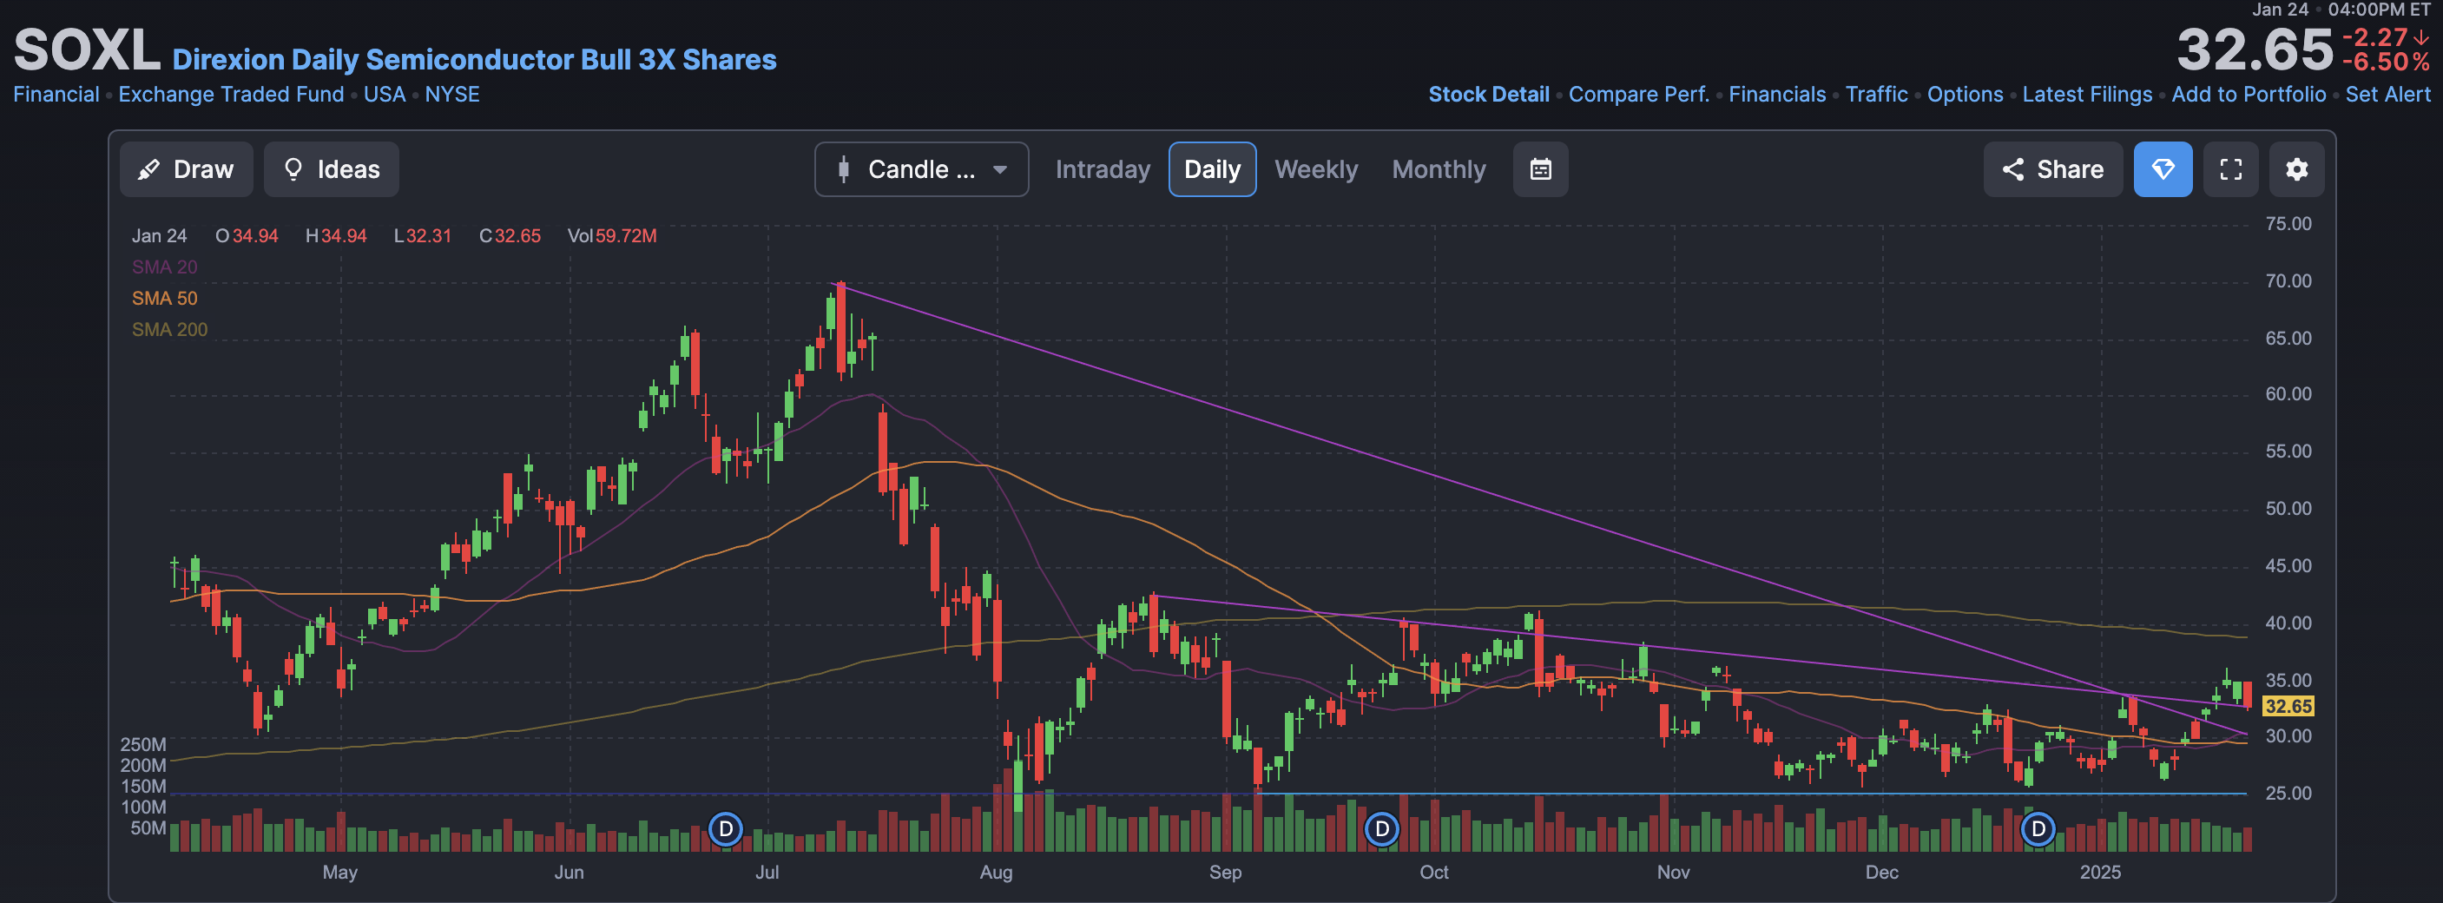This screenshot has width=2443, height=903.
Task: Click the SMA 50 legend label
Action: pyautogui.click(x=164, y=299)
